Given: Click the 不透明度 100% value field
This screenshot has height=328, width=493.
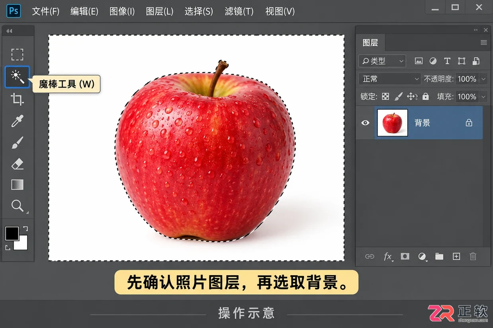Looking at the screenshot, I should [x=467, y=79].
